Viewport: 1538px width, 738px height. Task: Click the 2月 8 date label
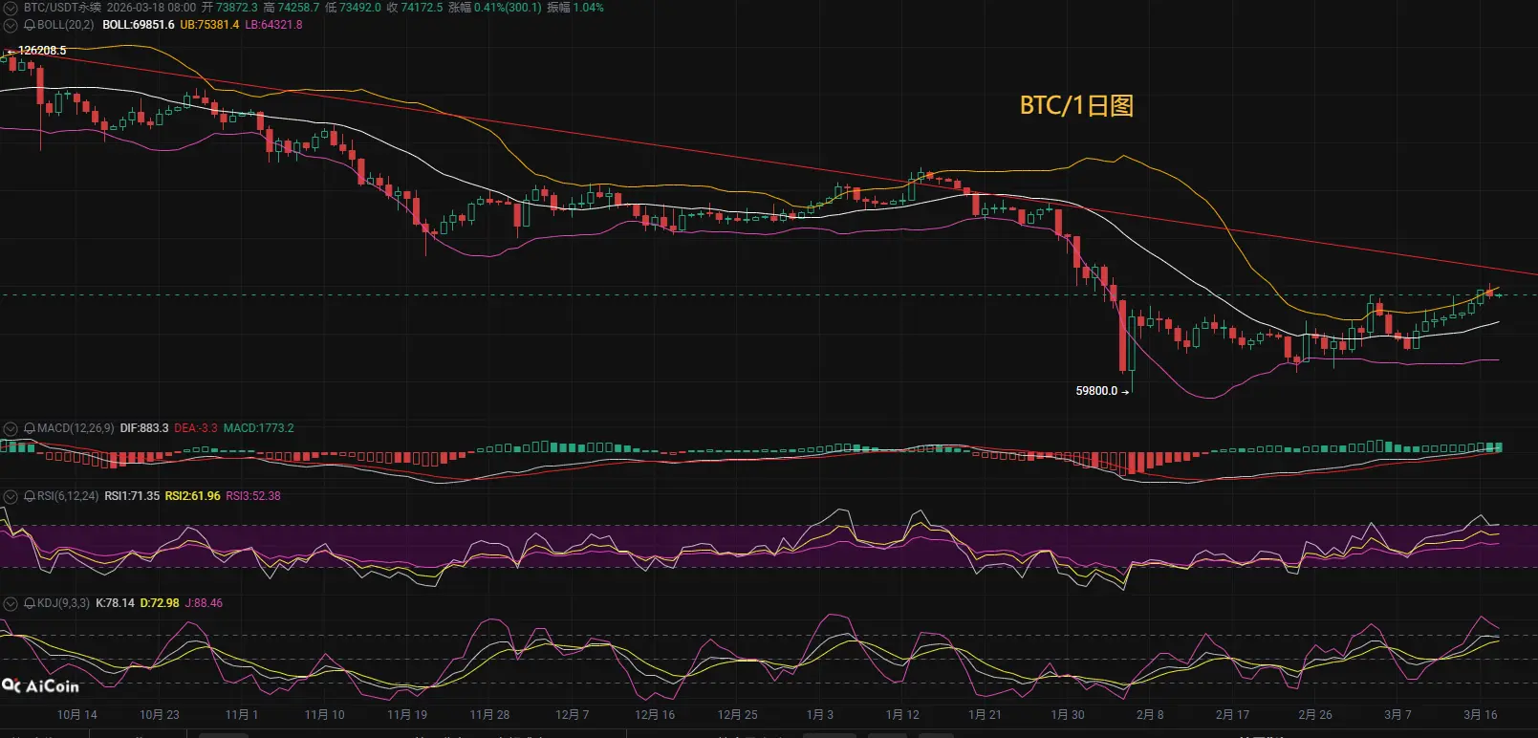tap(1150, 715)
